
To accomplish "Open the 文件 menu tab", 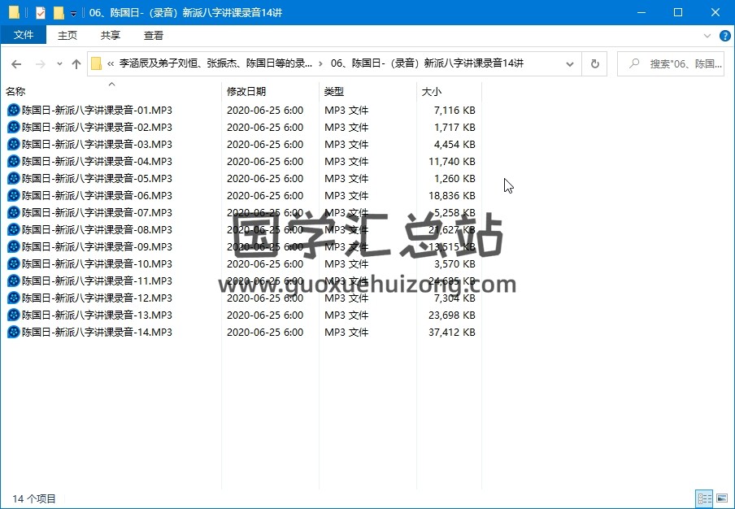I will pyautogui.click(x=24, y=35).
